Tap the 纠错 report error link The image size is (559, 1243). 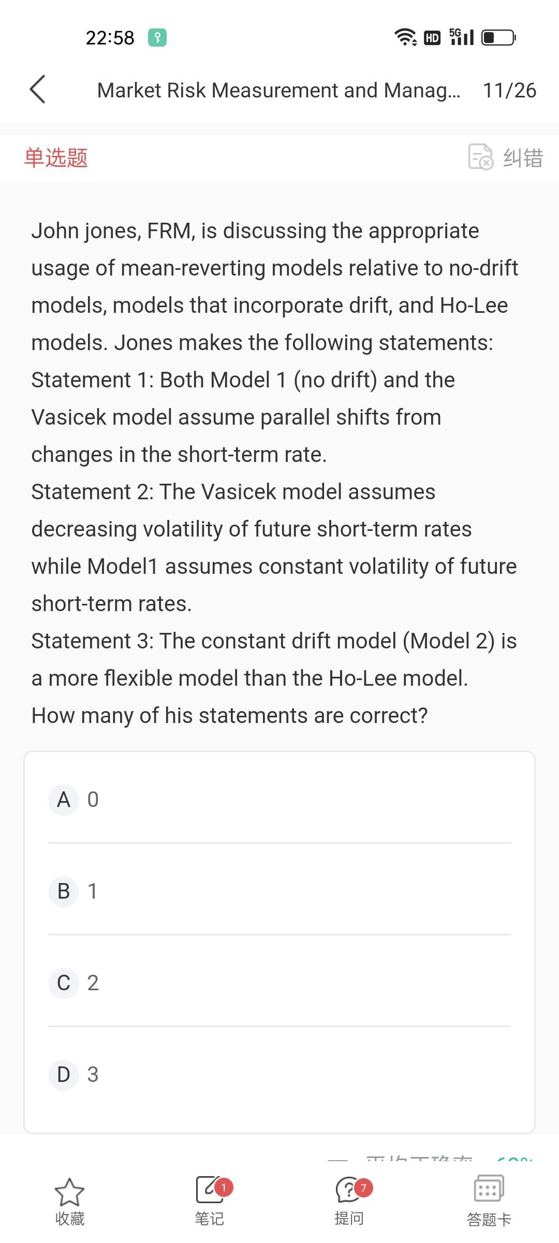pos(523,157)
